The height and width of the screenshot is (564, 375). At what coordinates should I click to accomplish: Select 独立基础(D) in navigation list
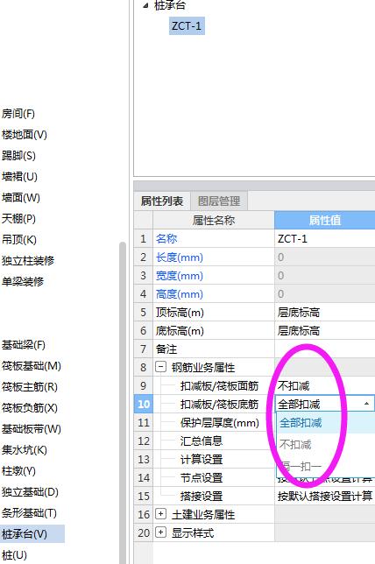(30, 492)
